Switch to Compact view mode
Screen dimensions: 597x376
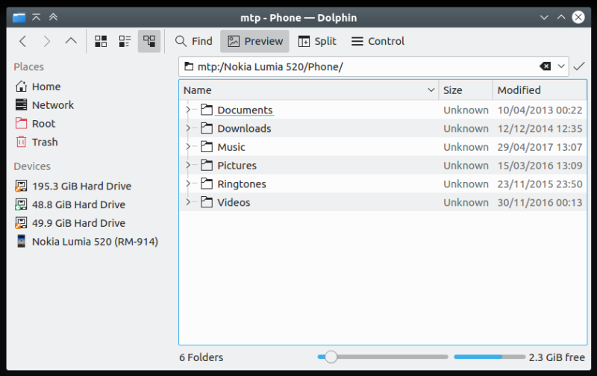pos(125,41)
